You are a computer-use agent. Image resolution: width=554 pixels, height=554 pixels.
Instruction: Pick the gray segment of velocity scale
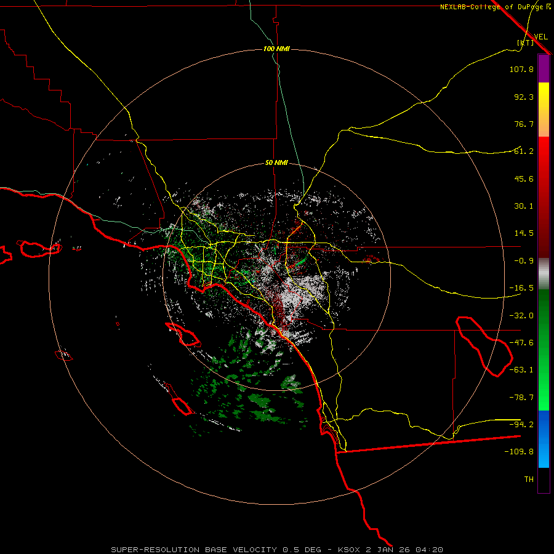pos(544,274)
